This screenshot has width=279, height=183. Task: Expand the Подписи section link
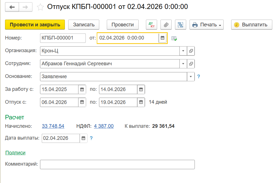15,153
